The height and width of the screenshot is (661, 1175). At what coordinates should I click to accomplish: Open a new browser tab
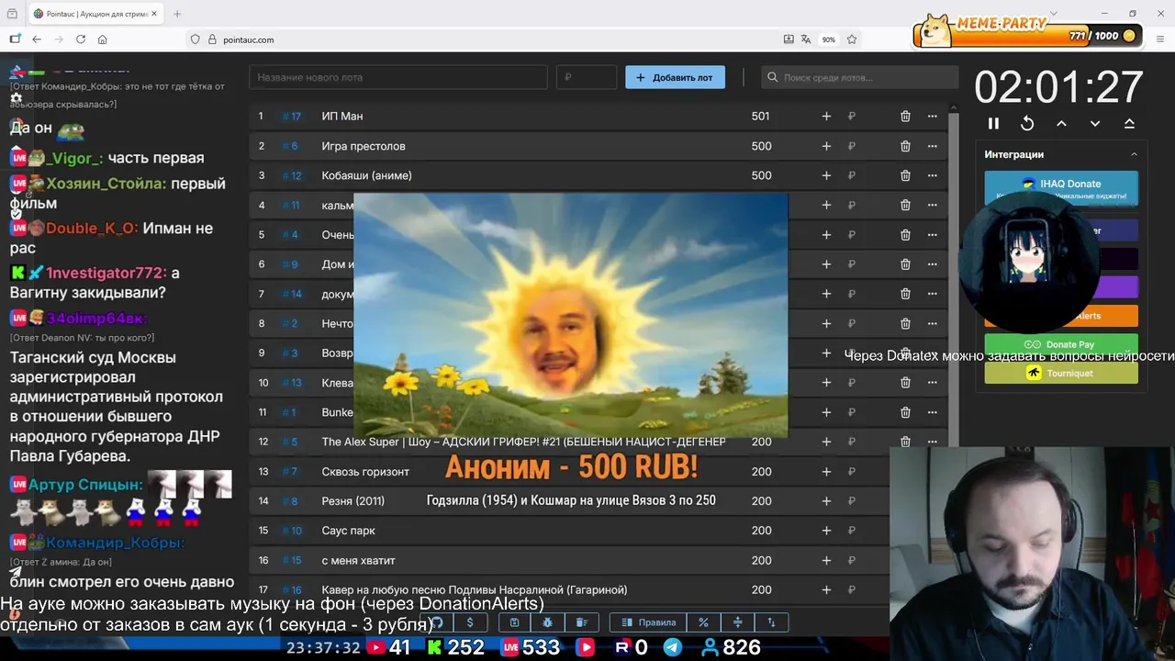tap(177, 14)
